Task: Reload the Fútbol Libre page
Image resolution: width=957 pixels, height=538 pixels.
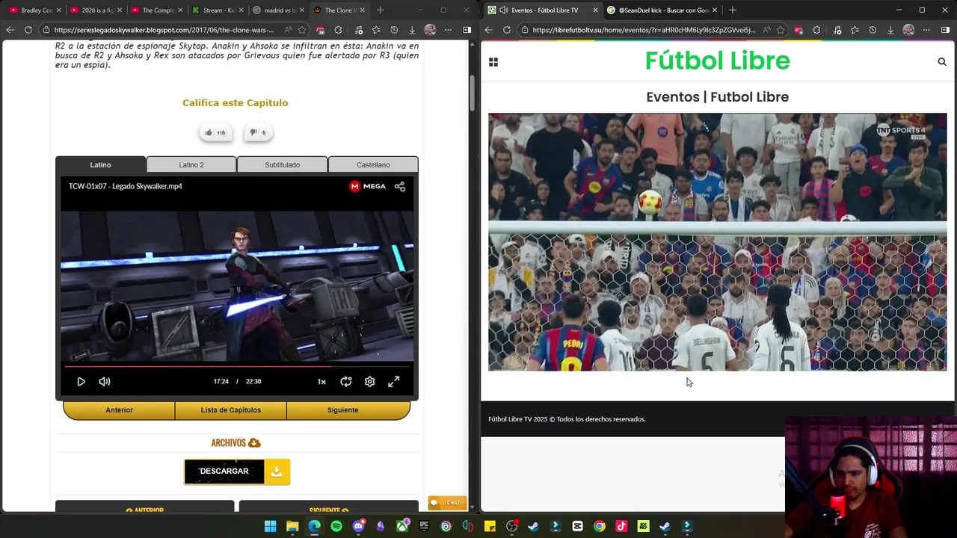Action: click(x=507, y=30)
